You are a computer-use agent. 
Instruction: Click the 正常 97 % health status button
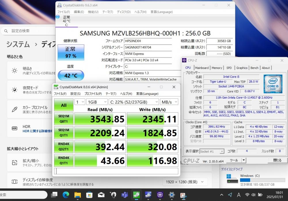point(71,52)
